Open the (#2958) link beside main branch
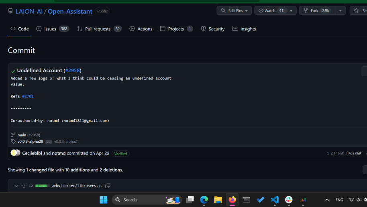Screen dimensions: 367x207 34,135
